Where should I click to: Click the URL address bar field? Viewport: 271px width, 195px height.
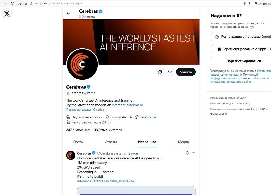coord(135,3)
